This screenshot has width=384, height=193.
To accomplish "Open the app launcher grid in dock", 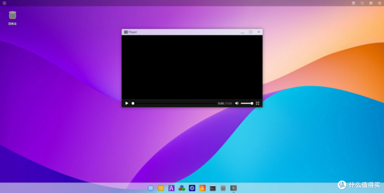I will 151,188.
